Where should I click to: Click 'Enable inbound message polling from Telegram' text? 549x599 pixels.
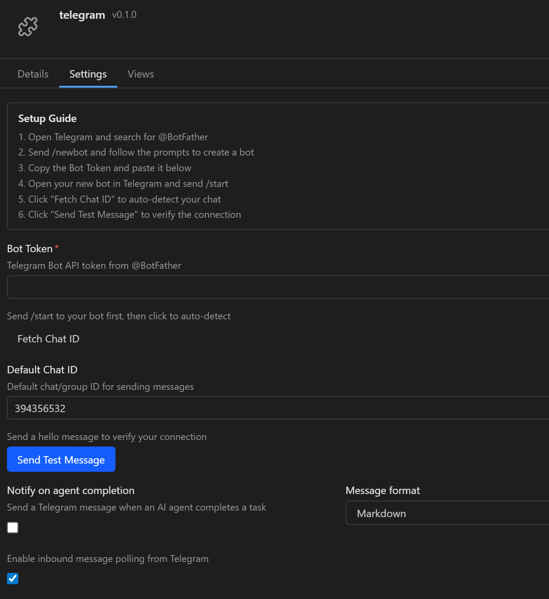108,559
